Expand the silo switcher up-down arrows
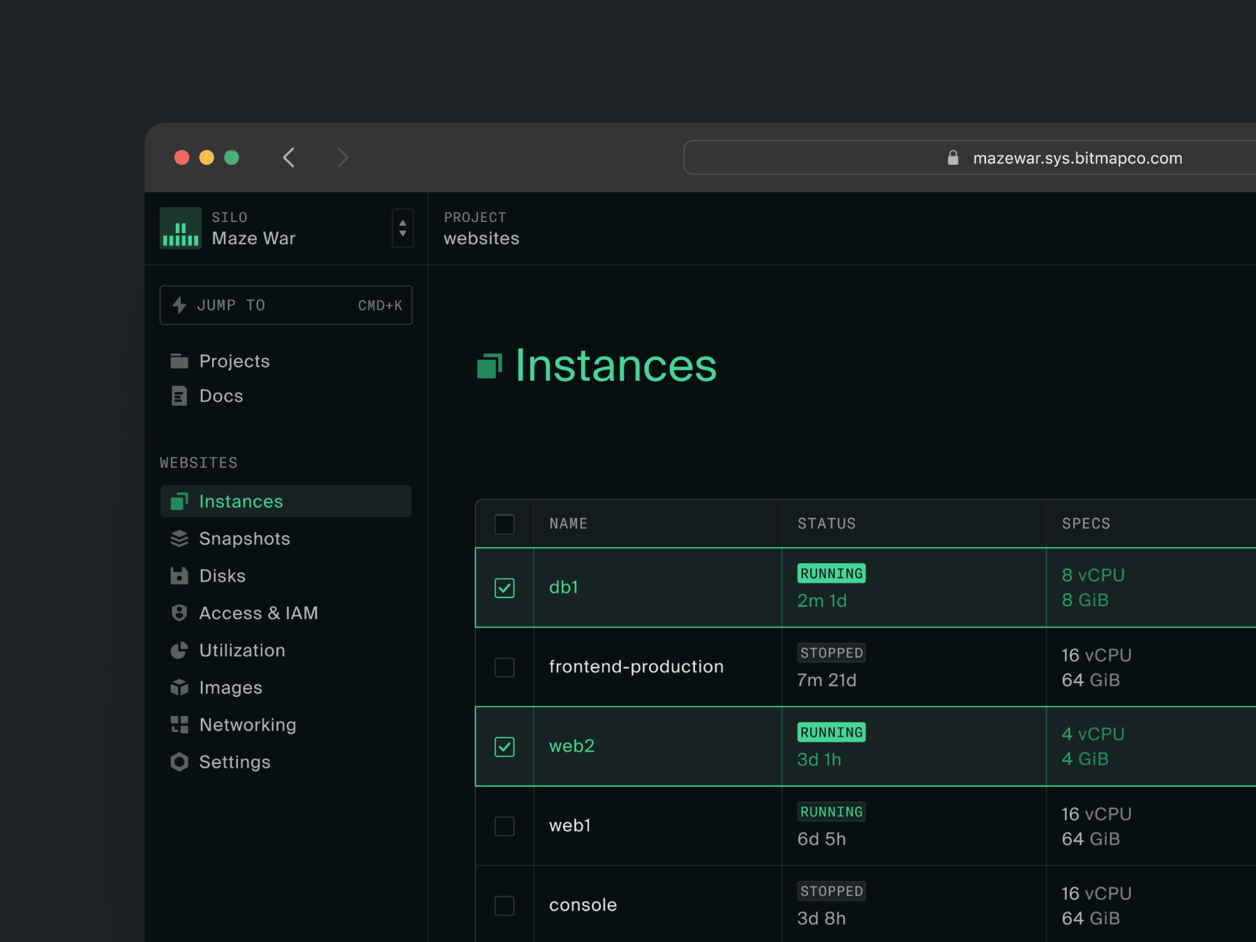This screenshot has height=942, width=1256. (x=403, y=228)
